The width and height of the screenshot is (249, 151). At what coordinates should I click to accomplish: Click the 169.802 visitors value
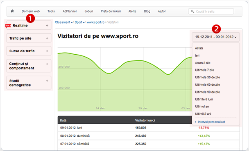pos(141,128)
